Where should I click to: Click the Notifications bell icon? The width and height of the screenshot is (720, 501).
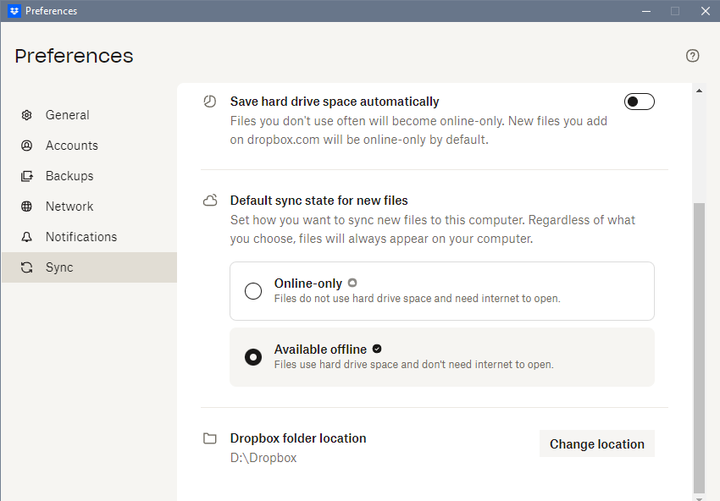click(27, 237)
